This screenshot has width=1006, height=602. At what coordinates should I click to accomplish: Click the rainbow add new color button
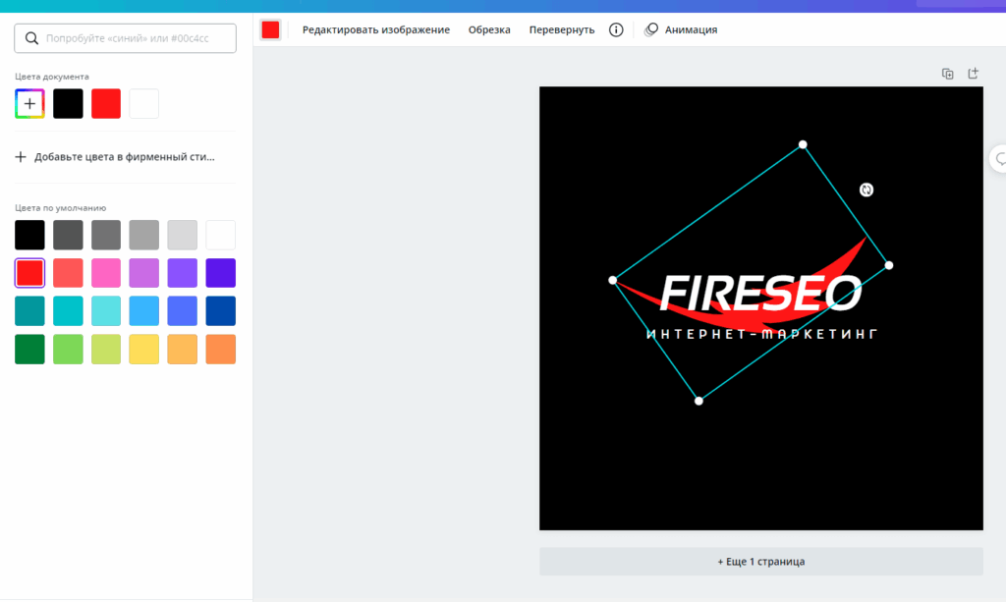[29, 103]
